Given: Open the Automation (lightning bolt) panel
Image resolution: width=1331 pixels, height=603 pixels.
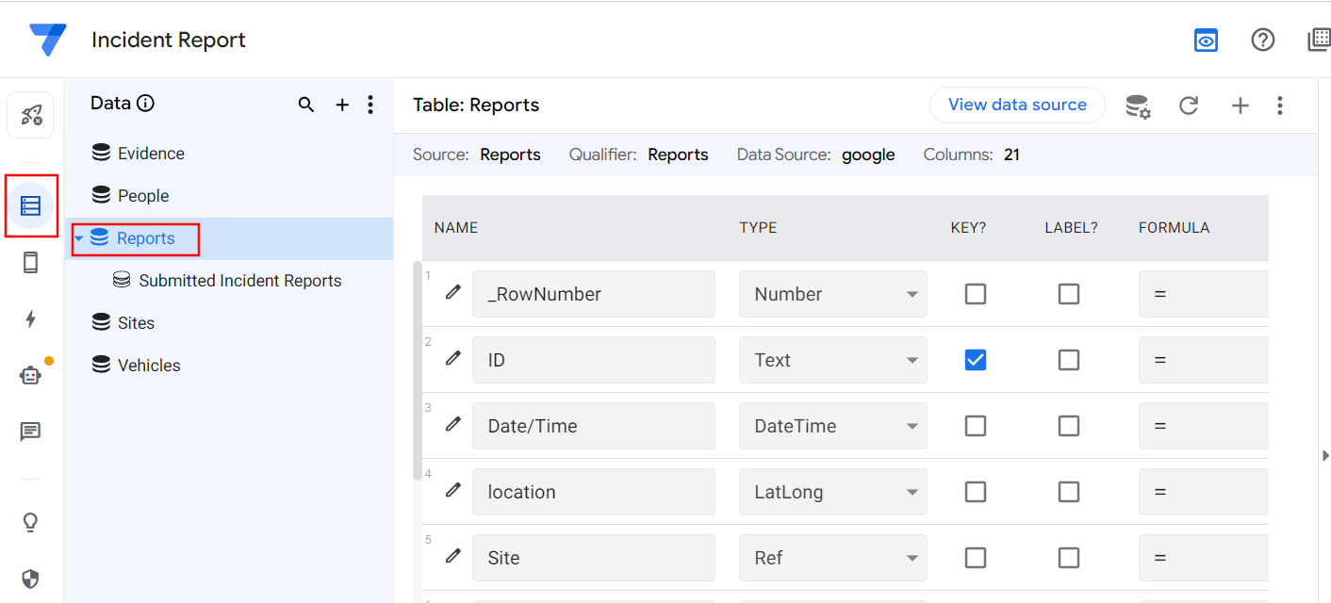Looking at the screenshot, I should point(30,319).
